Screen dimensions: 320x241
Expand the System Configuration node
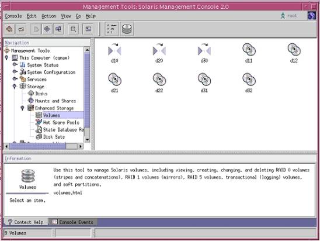pyautogui.click(x=15, y=72)
